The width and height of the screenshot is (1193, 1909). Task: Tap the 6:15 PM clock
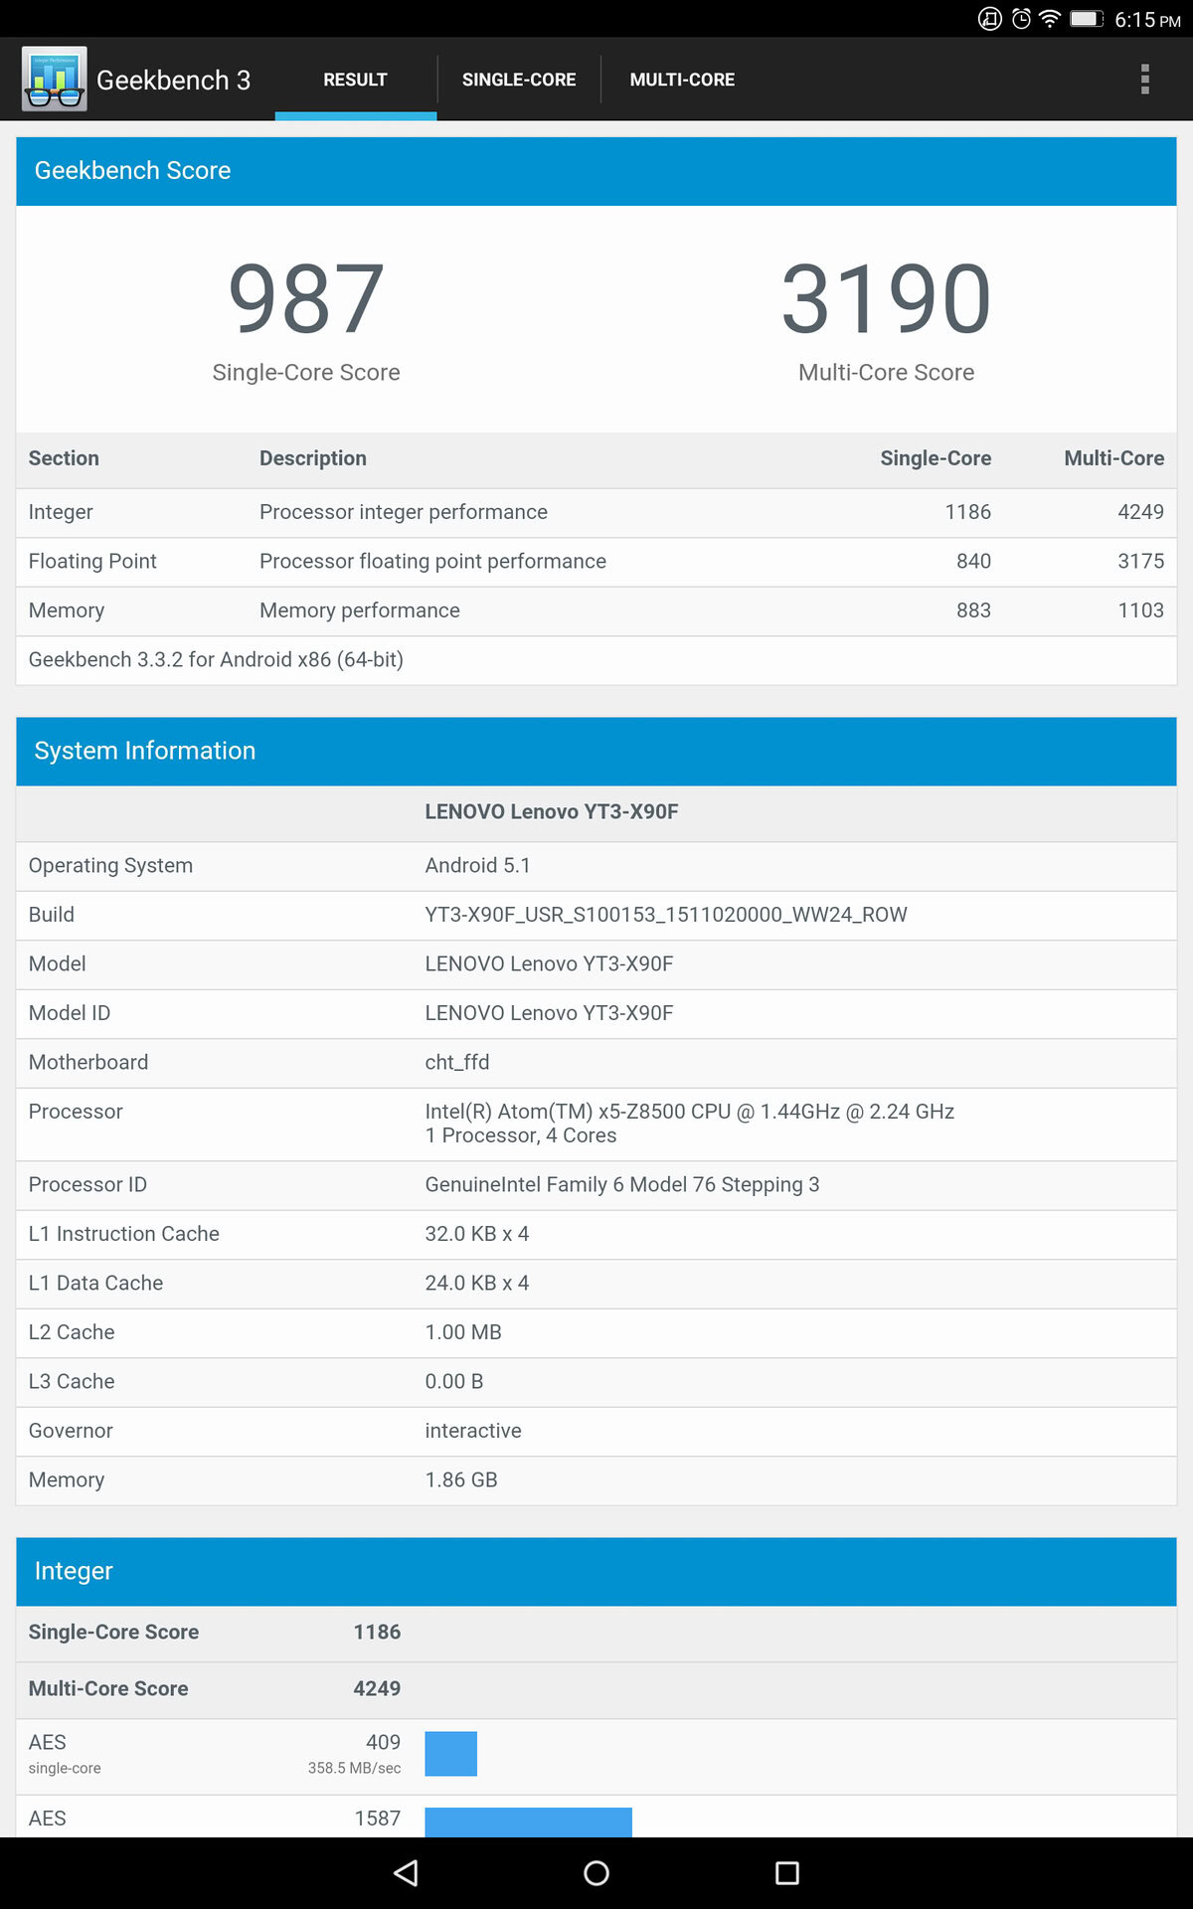pyautogui.click(x=1147, y=20)
